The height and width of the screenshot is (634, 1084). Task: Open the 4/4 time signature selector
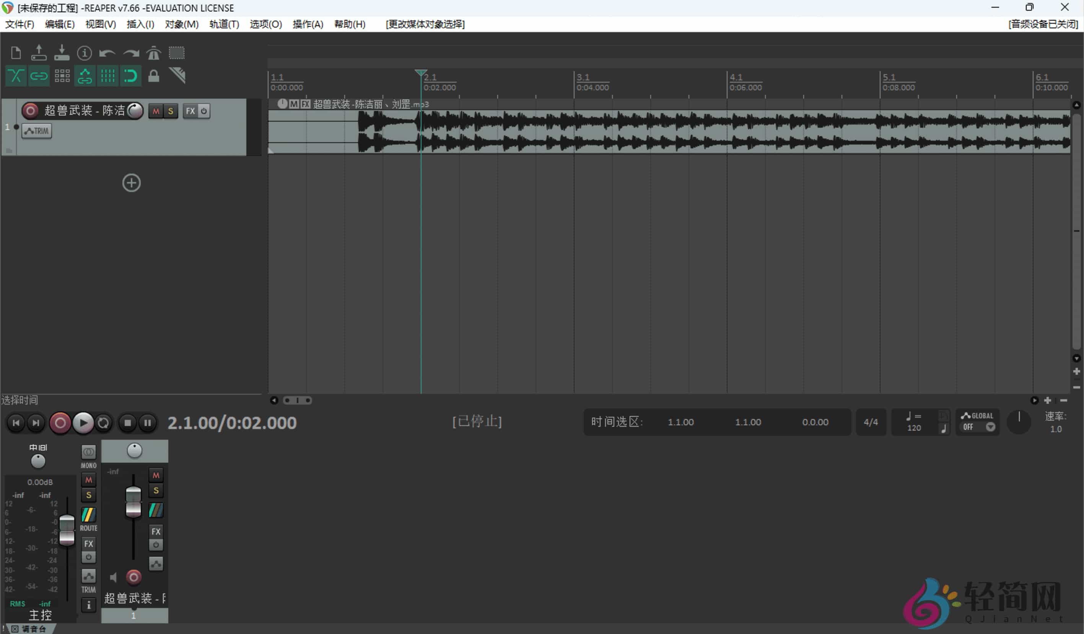[x=871, y=423]
